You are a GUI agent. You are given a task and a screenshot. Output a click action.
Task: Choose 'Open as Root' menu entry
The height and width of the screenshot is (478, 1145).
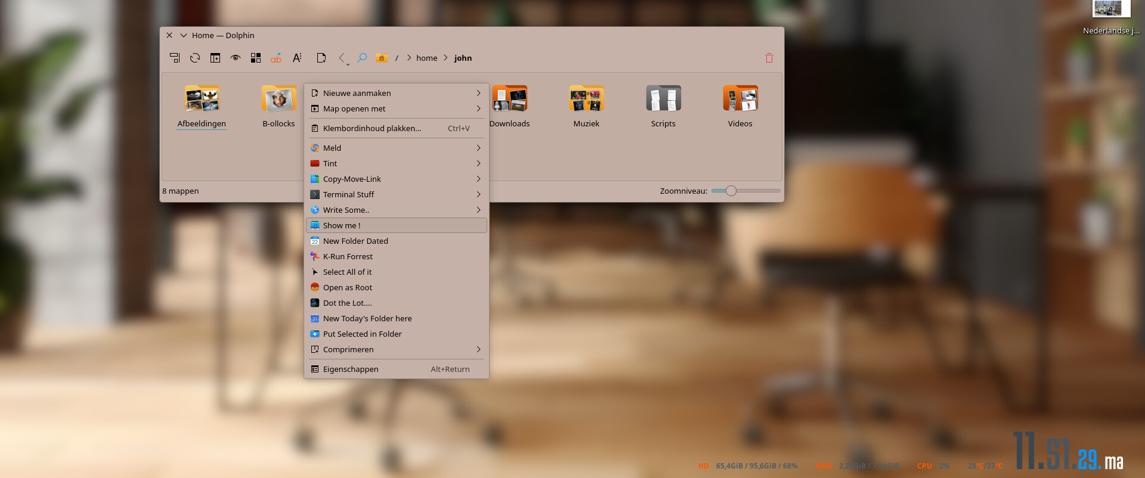348,287
